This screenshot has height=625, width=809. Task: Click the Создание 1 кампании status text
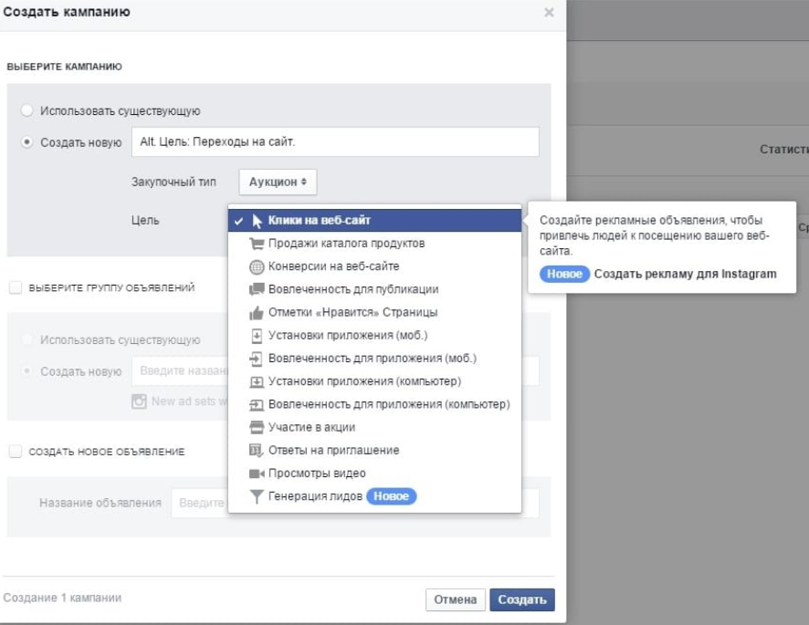tap(62, 598)
